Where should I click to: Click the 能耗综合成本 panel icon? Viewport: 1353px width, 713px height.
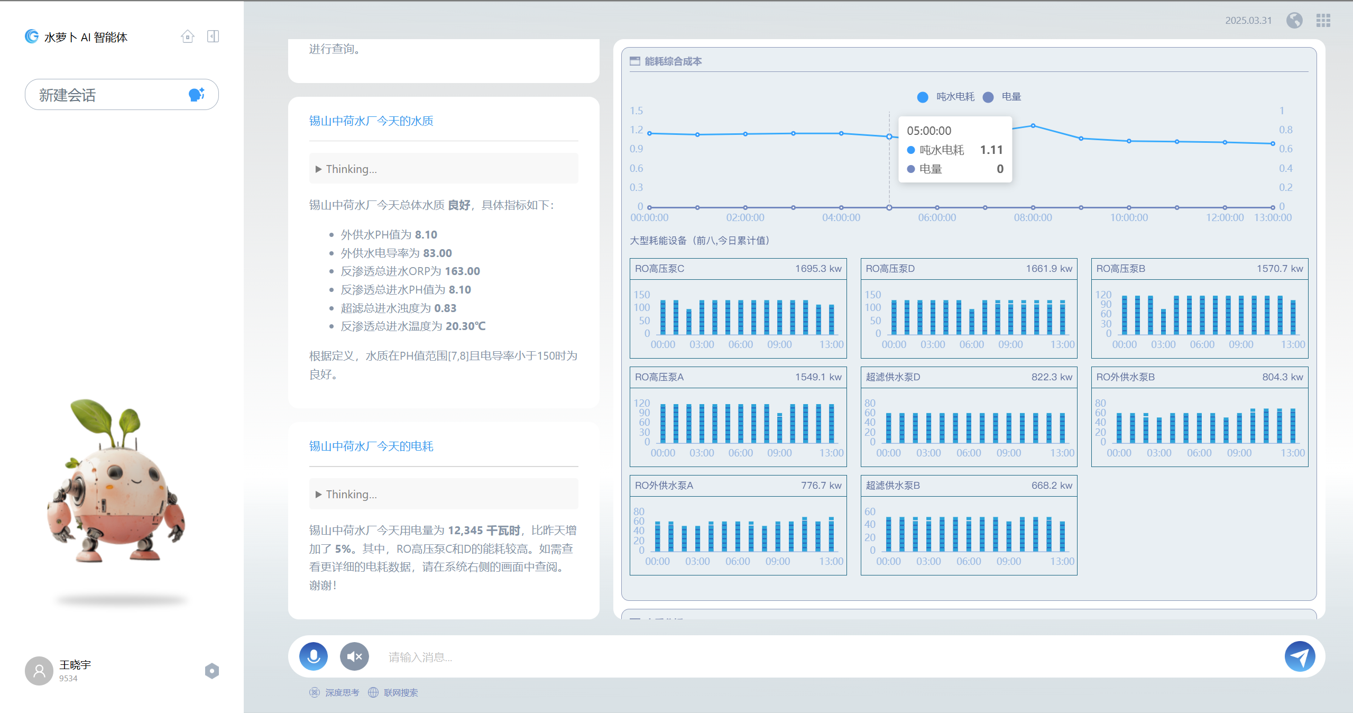635,61
